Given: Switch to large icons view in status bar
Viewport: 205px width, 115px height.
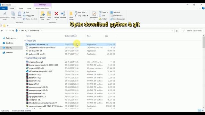Looking at the screenshot, I should 203,111.
